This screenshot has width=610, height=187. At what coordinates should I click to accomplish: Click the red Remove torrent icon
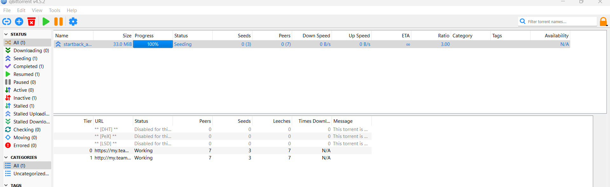31,22
